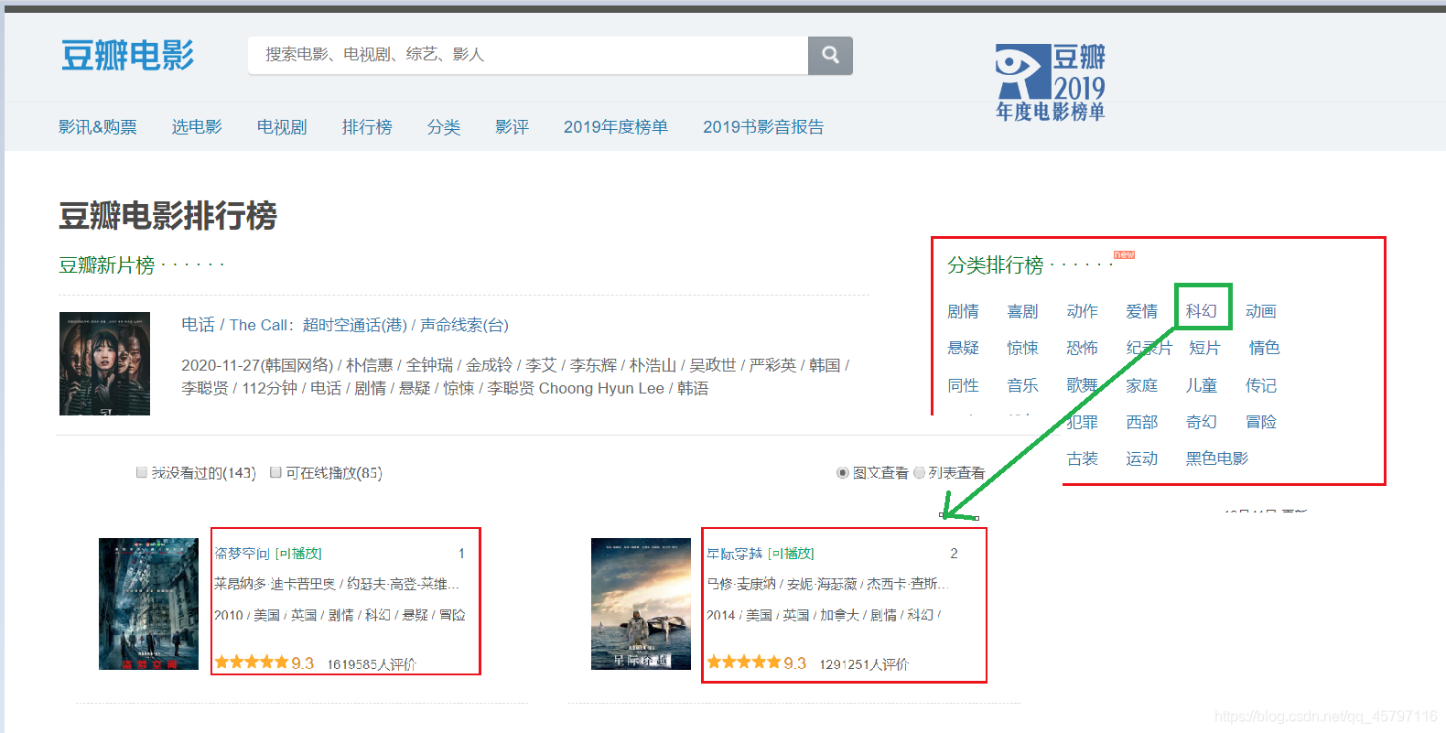Select the 惊悚 genre link
This screenshot has height=733, width=1446.
coord(1022,348)
